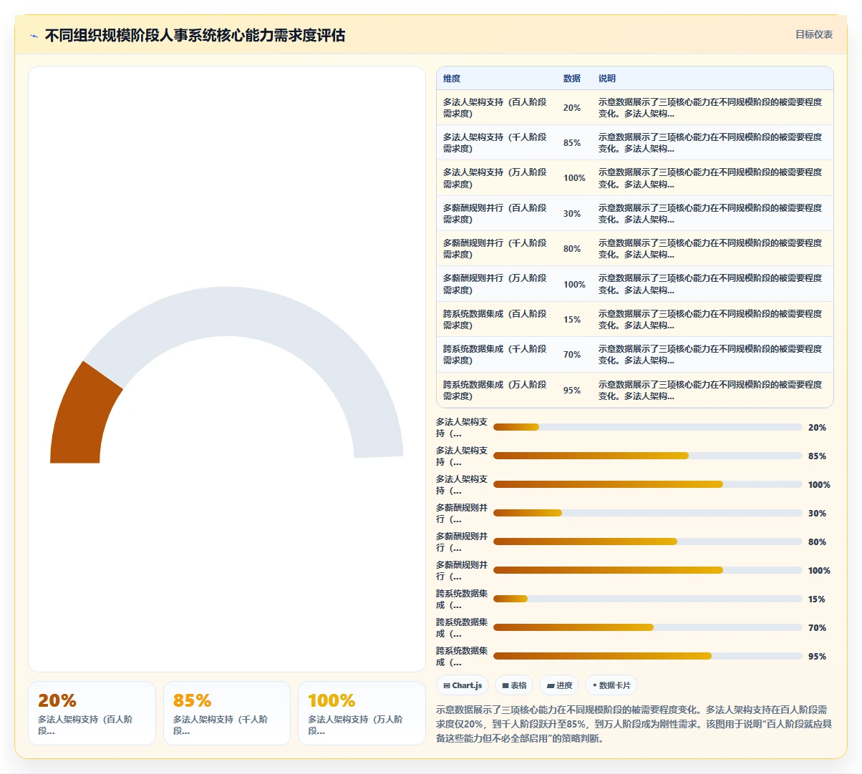
Task: Click the description paragraph starting 示意数据展示了三项核心能力 below the chips
Action: click(634, 724)
